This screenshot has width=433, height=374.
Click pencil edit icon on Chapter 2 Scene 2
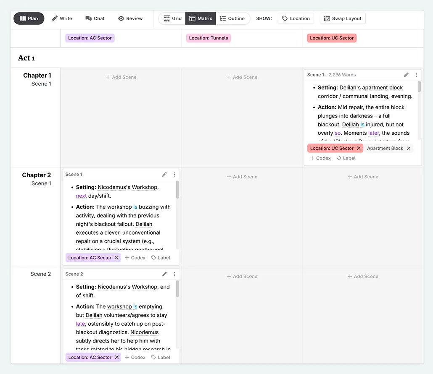[x=164, y=274]
